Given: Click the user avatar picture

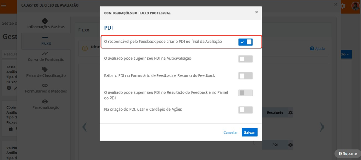Looking at the screenshot, I should point(355,6).
